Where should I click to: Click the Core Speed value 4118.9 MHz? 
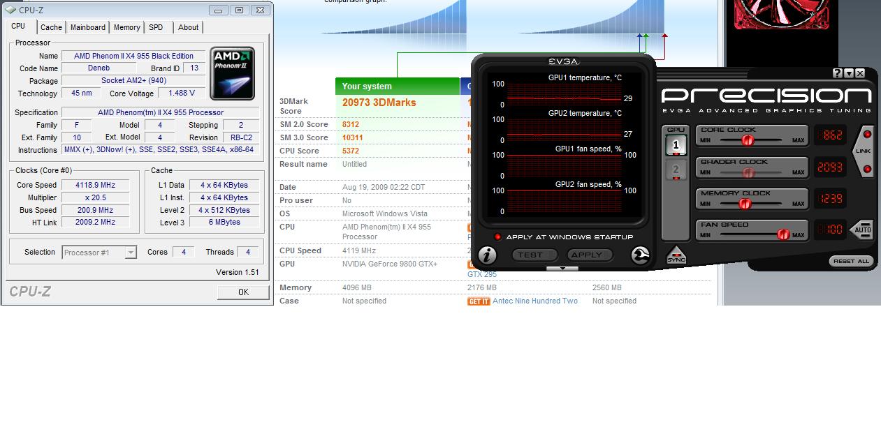(x=95, y=185)
